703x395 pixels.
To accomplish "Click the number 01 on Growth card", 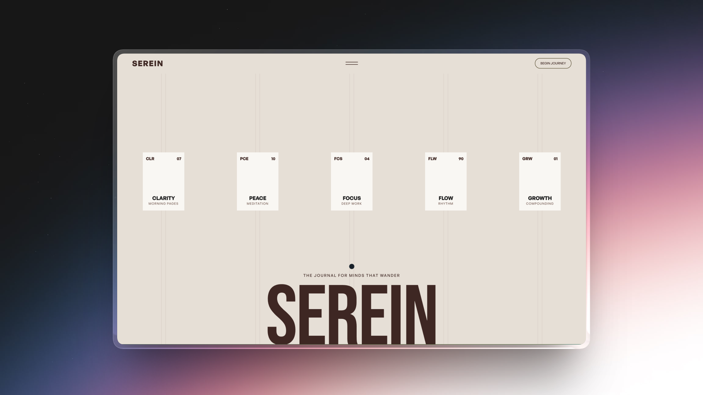I will (x=555, y=159).
